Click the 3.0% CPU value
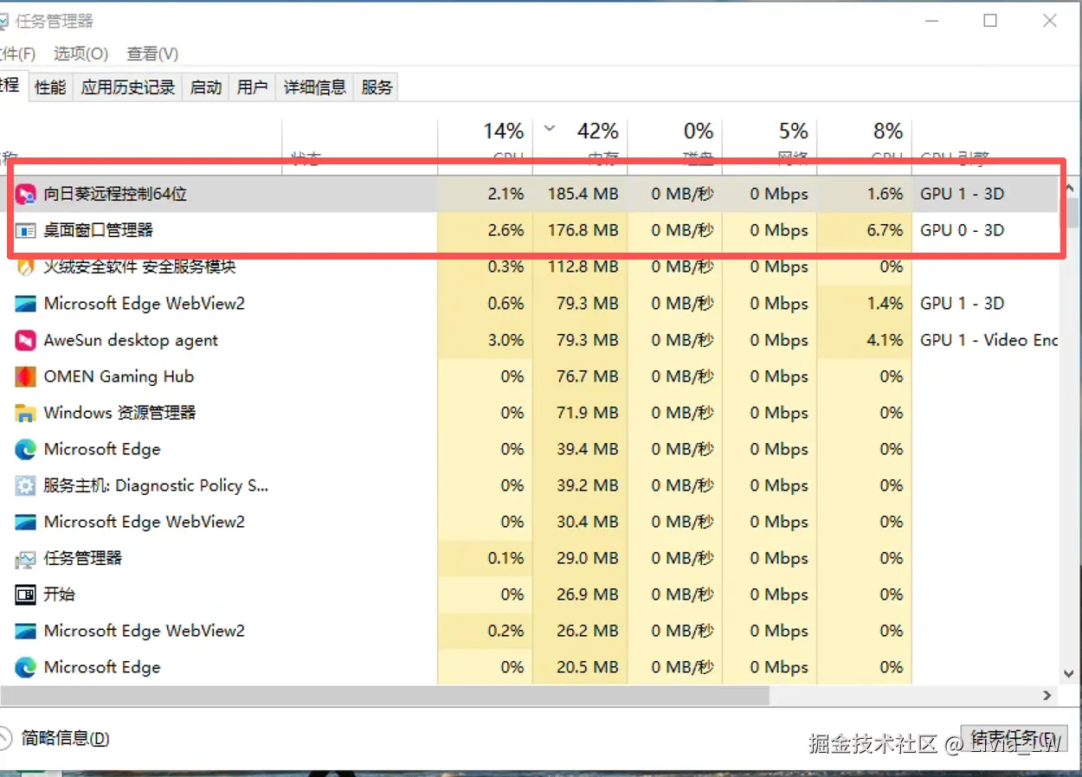The width and height of the screenshot is (1082, 777). pos(506,340)
